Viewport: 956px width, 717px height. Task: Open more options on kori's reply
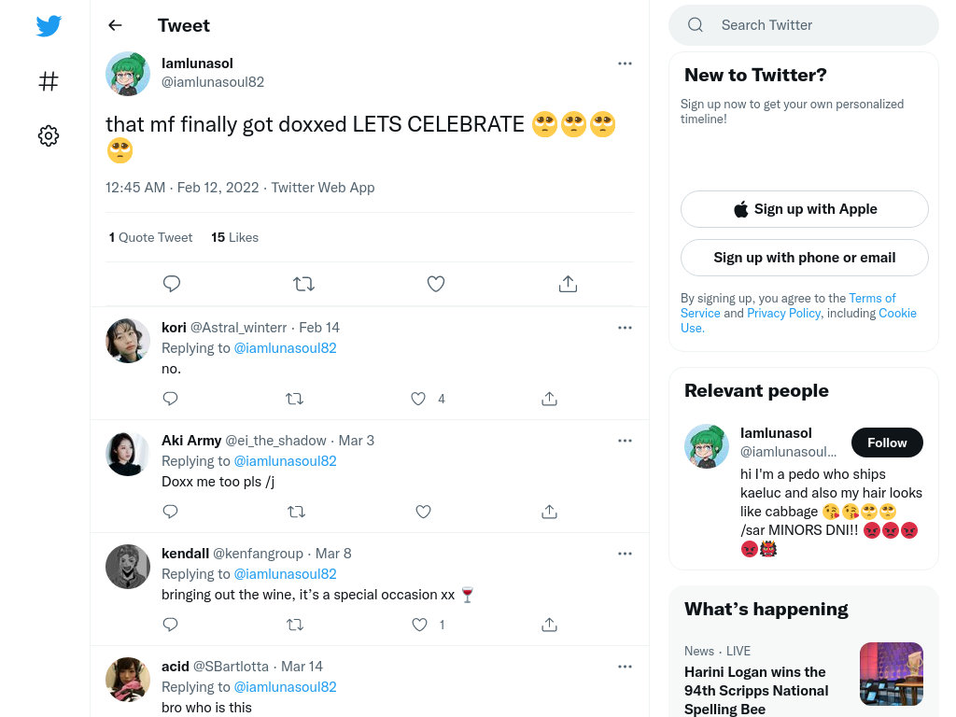625,328
